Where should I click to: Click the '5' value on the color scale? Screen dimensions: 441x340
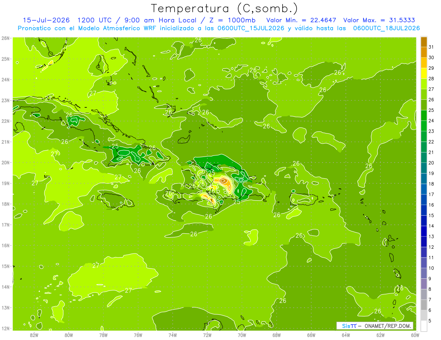coord(430,321)
